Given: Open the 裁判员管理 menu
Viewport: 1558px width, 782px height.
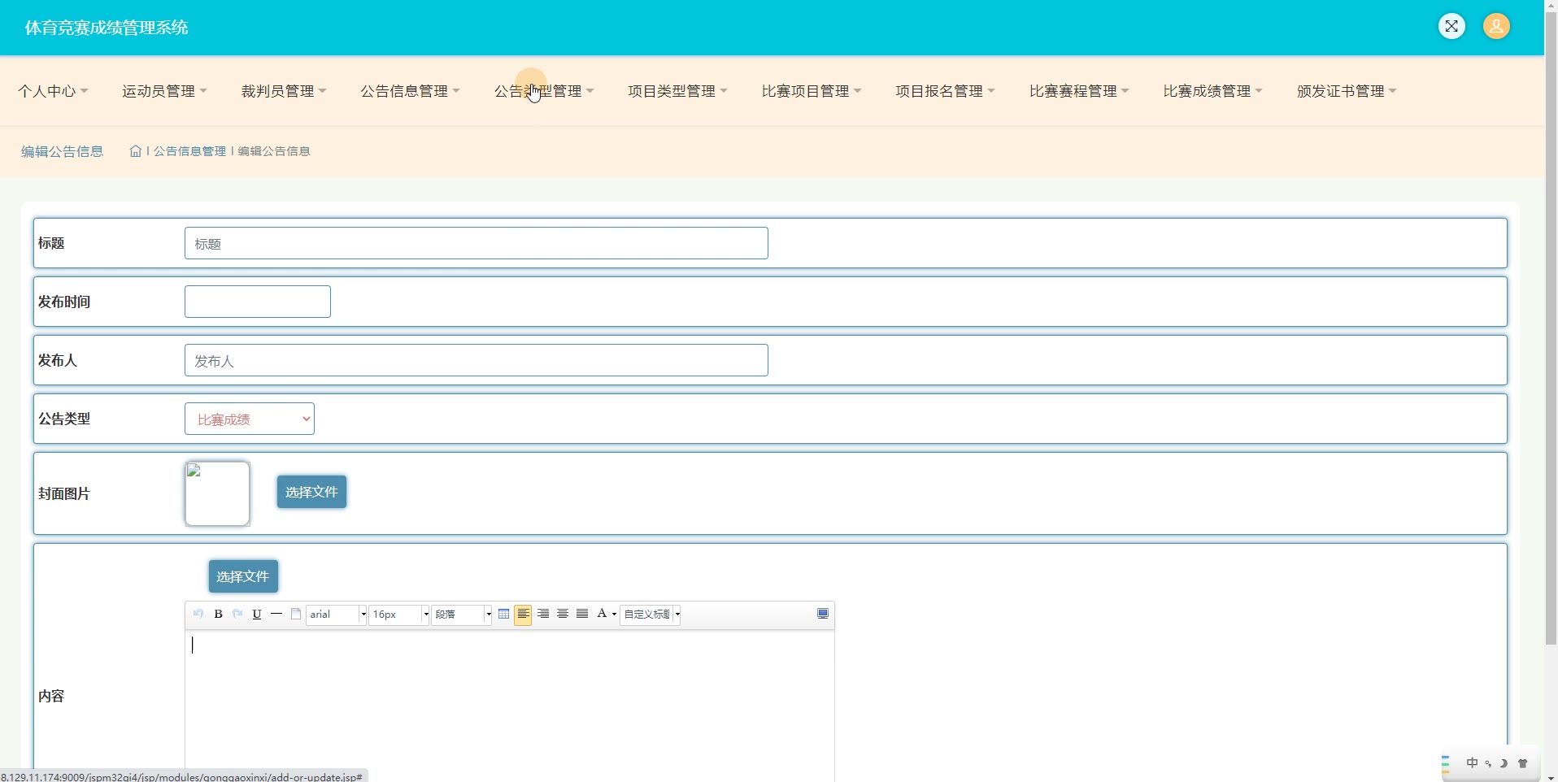Looking at the screenshot, I should click(x=284, y=91).
